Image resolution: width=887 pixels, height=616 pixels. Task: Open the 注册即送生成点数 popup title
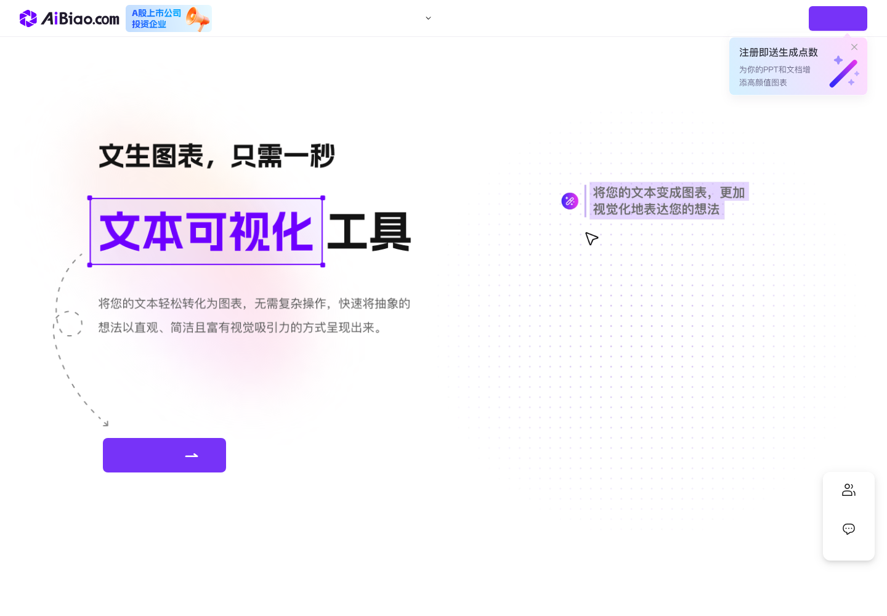[779, 52]
